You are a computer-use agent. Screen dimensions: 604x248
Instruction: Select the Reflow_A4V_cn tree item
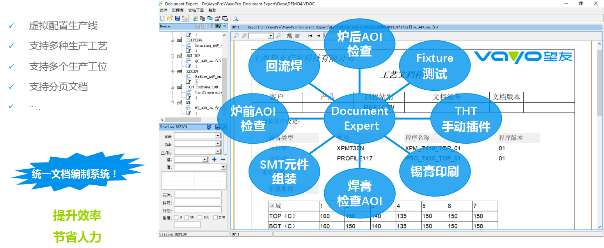[x=208, y=77]
